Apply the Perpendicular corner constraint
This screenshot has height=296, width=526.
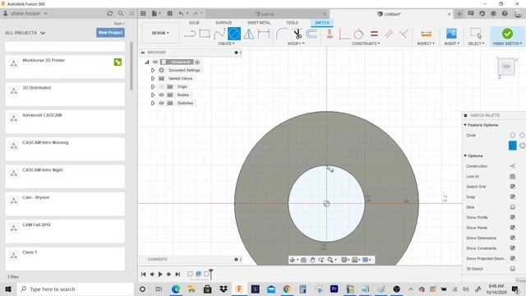tap(344, 34)
